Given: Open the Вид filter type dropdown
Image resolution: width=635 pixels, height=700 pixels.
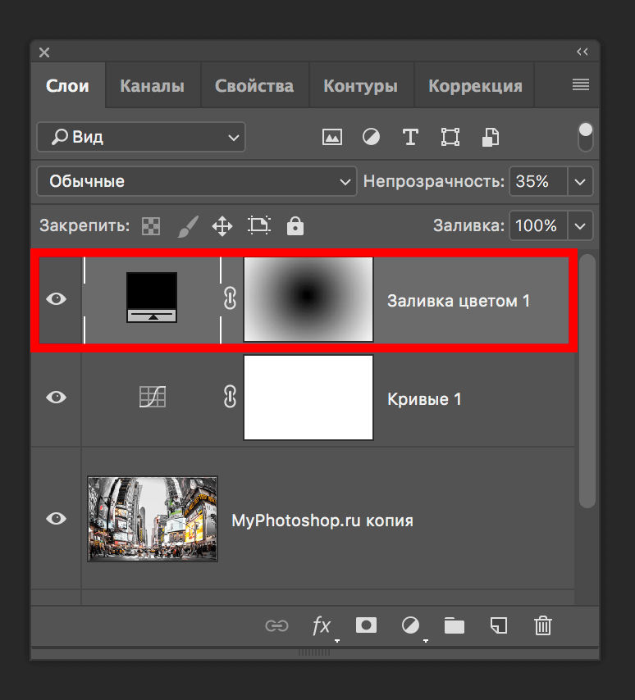Looking at the screenshot, I should (141, 137).
